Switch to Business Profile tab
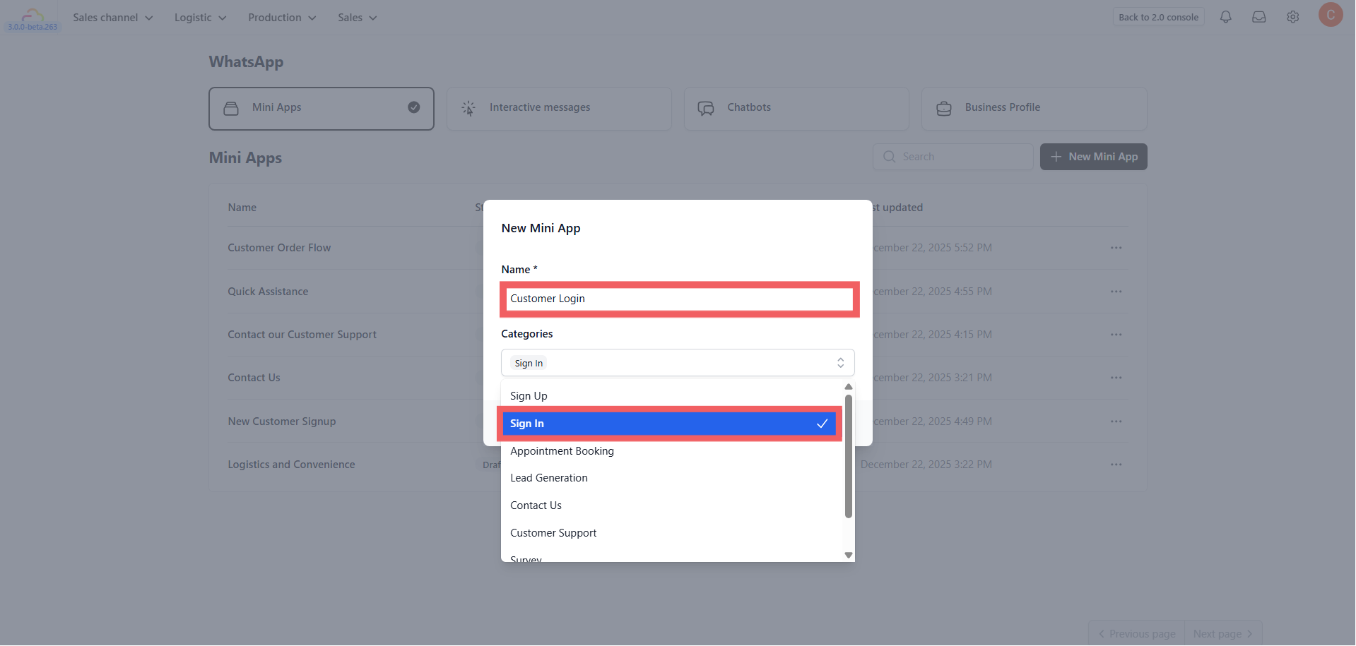1356x646 pixels. [x=1034, y=109]
